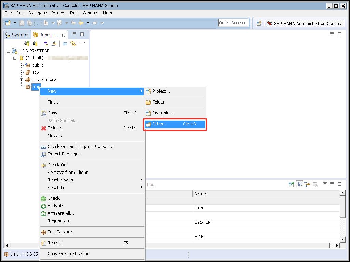Click the Create Repository Workspace icon

(x=27, y=43)
